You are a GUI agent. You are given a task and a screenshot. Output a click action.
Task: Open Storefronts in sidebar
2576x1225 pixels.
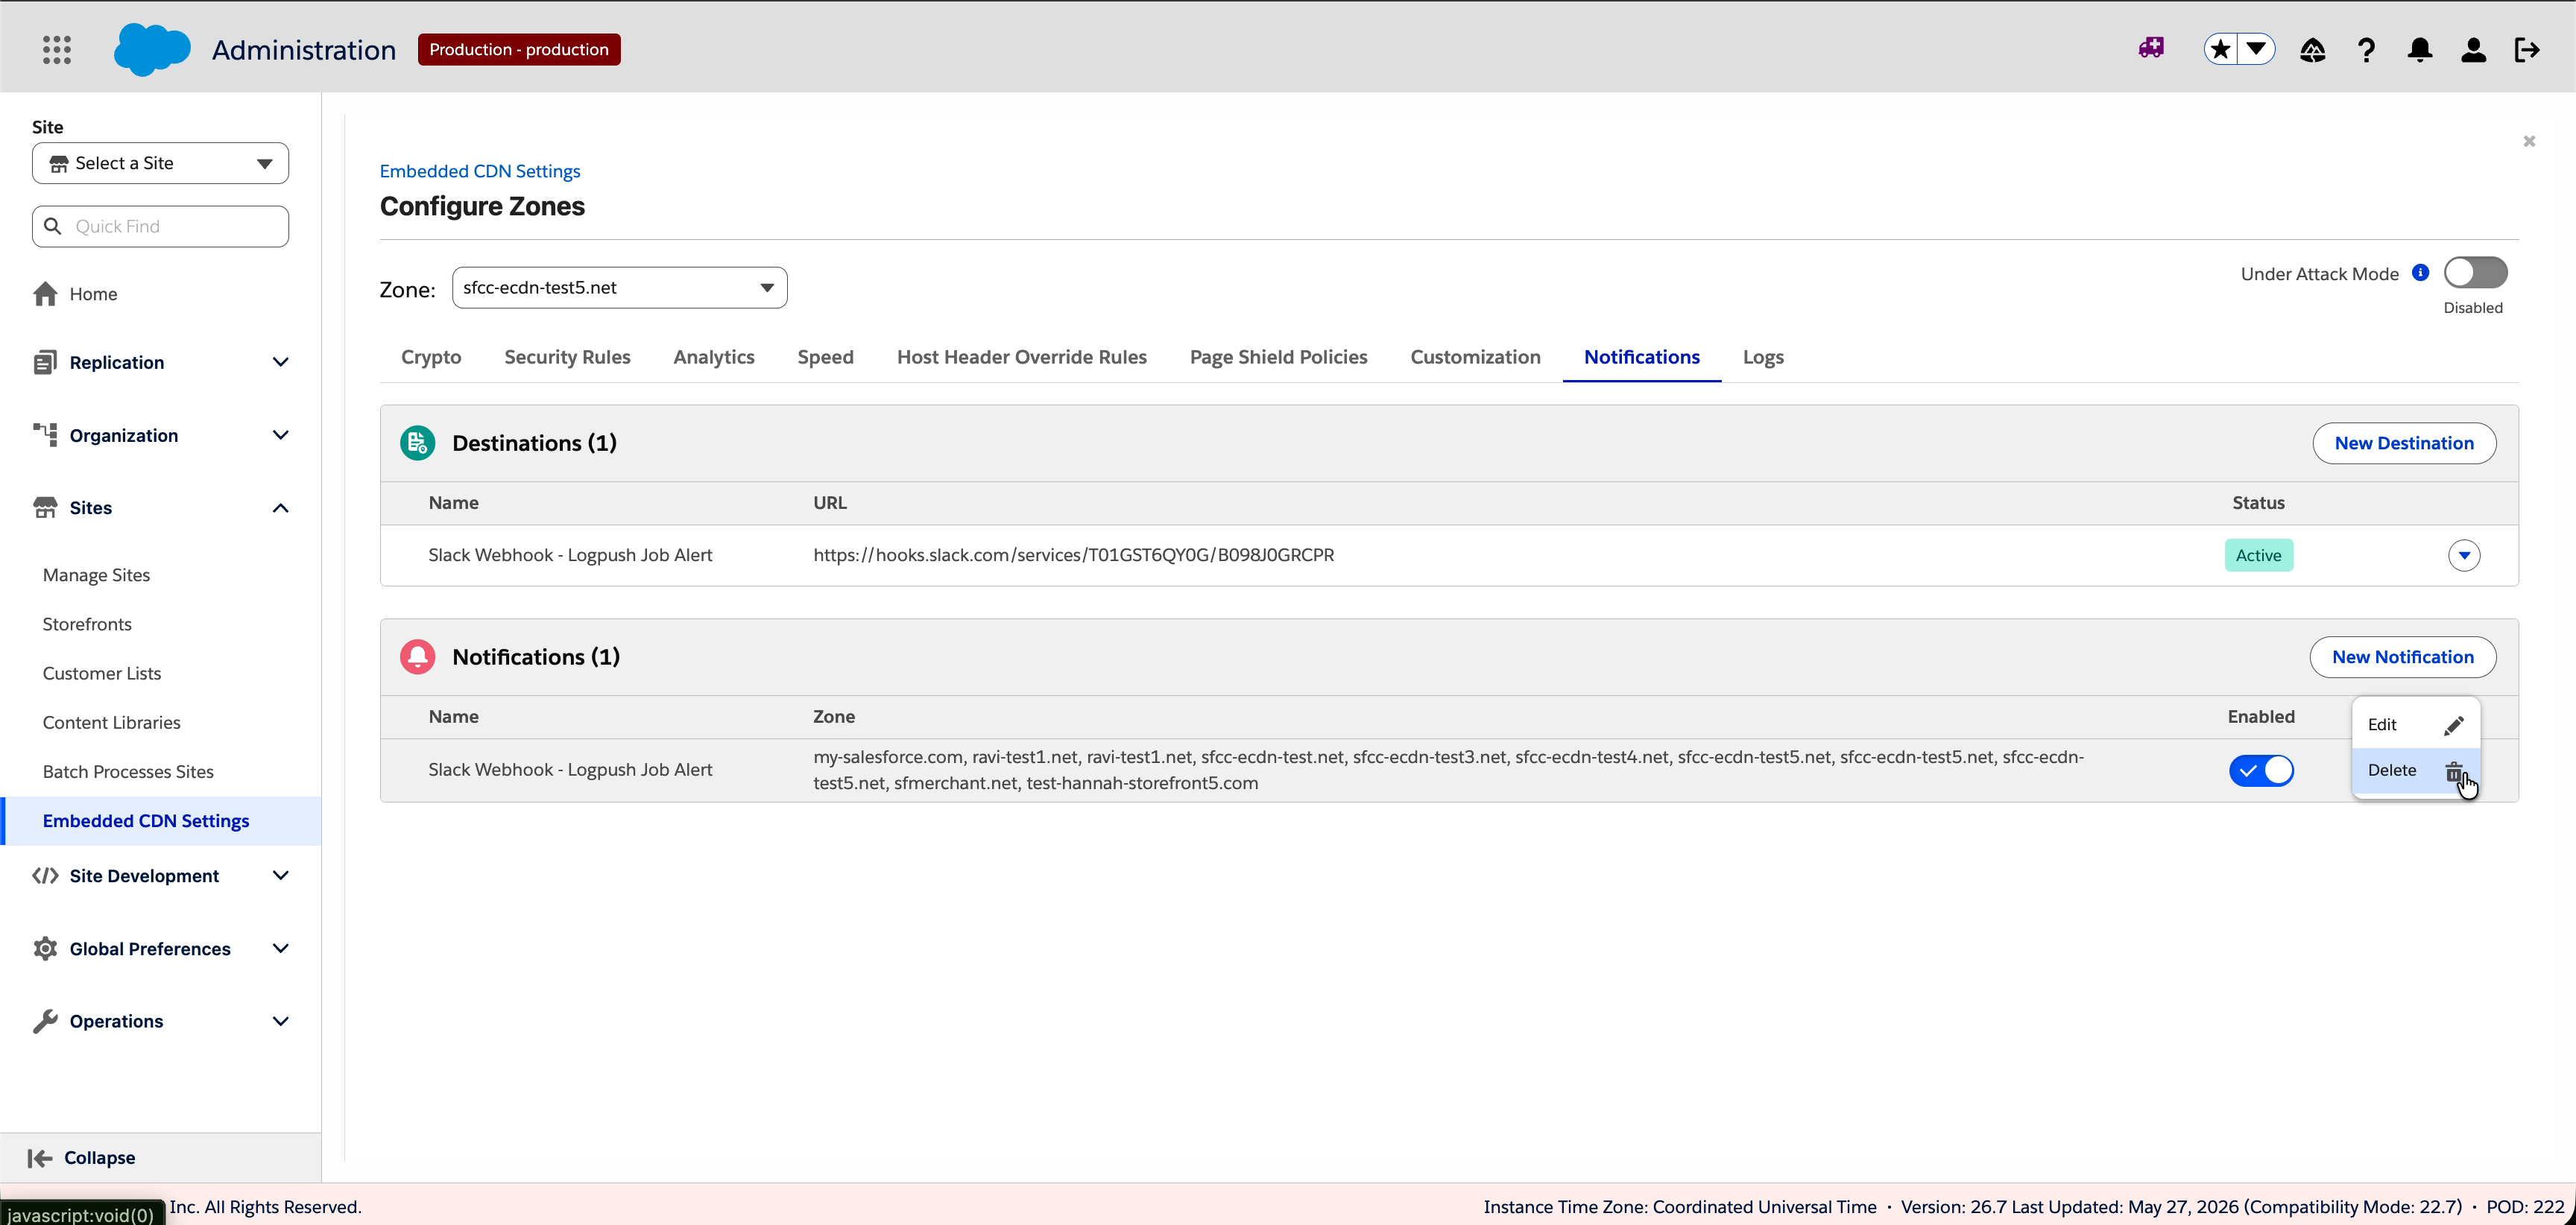87,624
